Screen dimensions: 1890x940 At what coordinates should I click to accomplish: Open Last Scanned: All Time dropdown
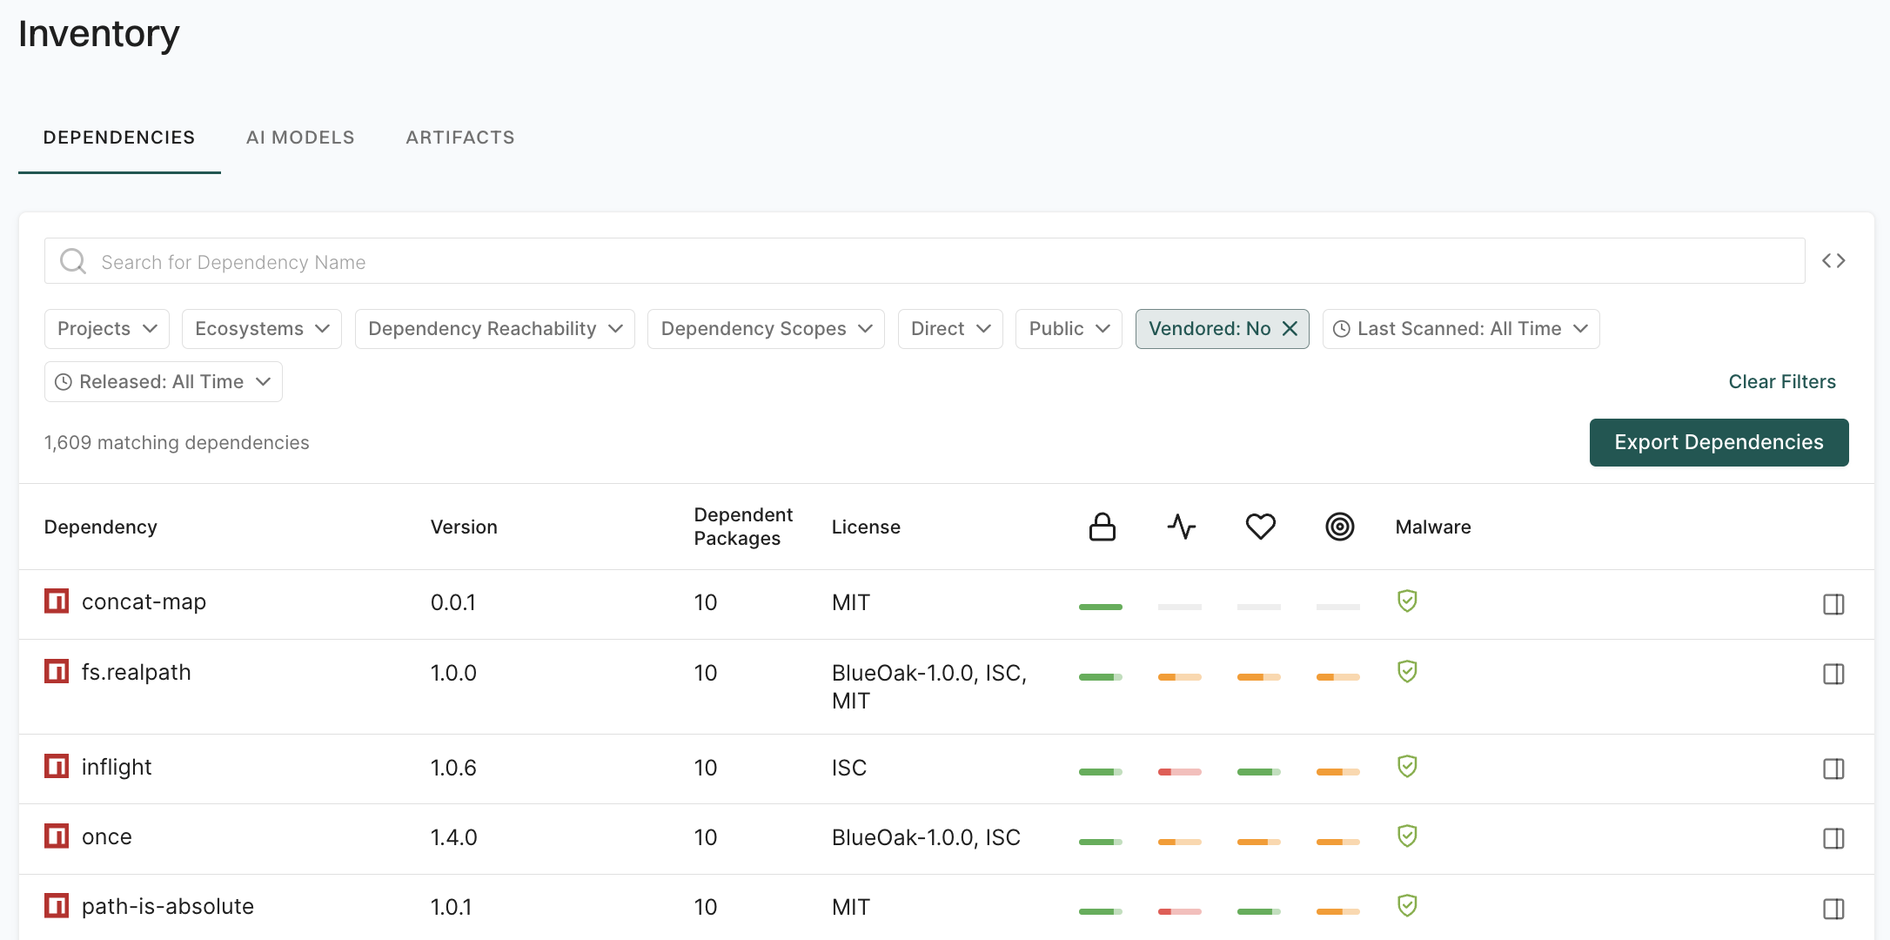click(x=1461, y=329)
